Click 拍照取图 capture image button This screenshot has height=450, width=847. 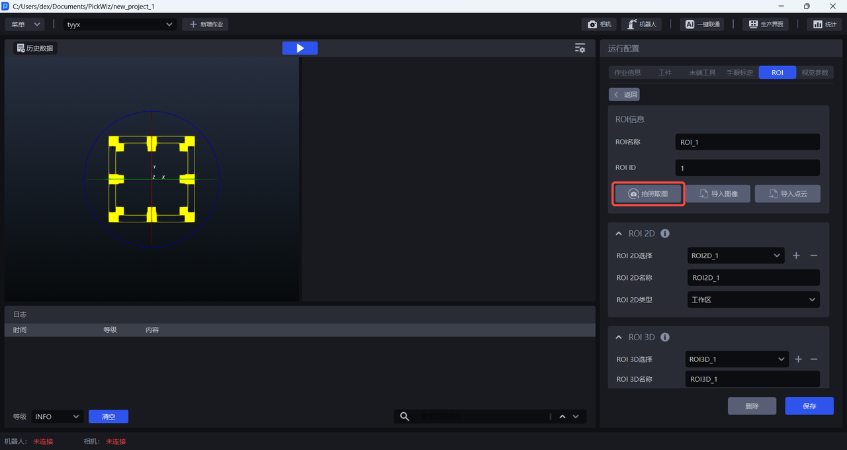click(648, 194)
